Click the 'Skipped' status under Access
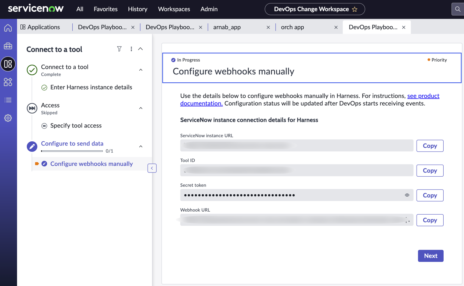 pyautogui.click(x=49, y=113)
